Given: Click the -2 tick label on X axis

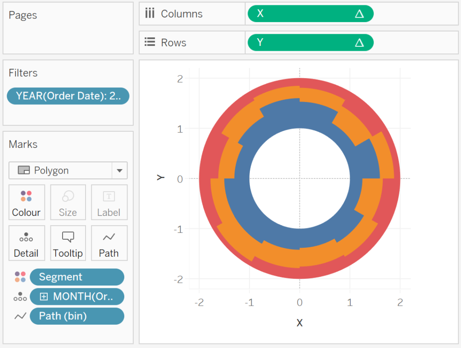Looking at the screenshot, I should [199, 303].
